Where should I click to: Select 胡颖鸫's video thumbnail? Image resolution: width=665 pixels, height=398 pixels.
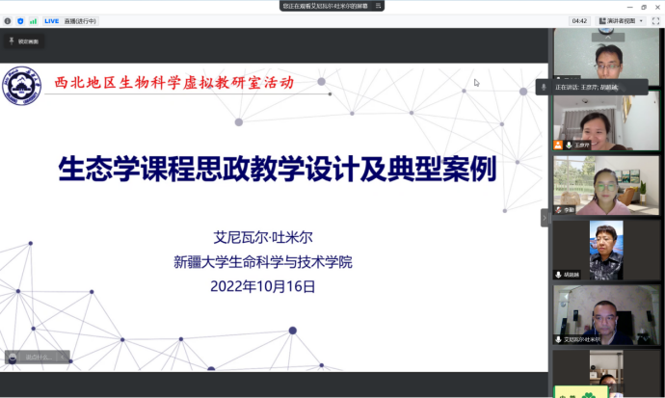pos(605,250)
